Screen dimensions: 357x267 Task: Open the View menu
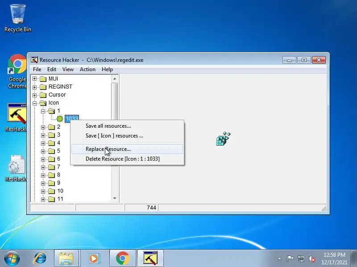click(68, 69)
